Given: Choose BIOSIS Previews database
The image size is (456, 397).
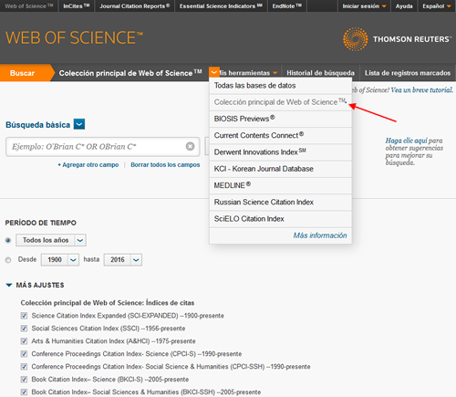Looking at the screenshot, I should click(x=280, y=119).
